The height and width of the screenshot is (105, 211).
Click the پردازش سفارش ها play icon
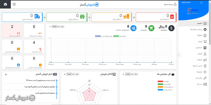coord(205,29)
